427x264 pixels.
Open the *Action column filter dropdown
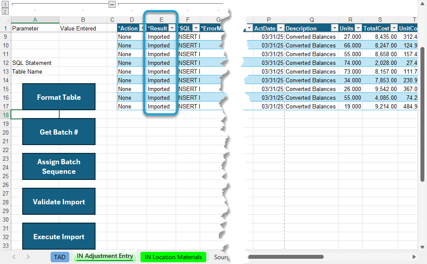tap(142, 28)
